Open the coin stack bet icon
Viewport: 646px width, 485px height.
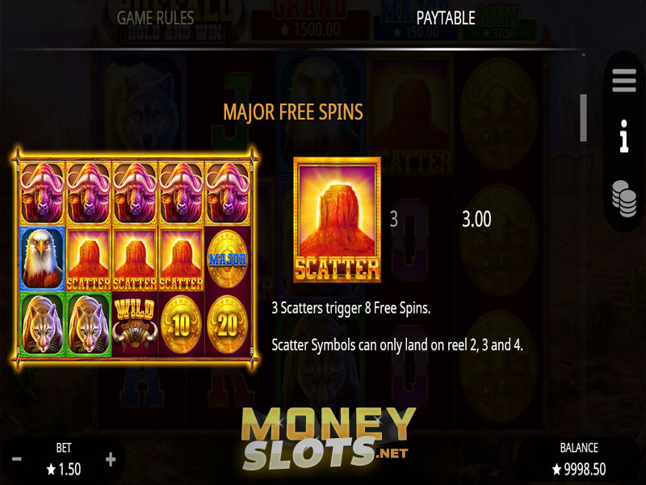click(x=624, y=199)
